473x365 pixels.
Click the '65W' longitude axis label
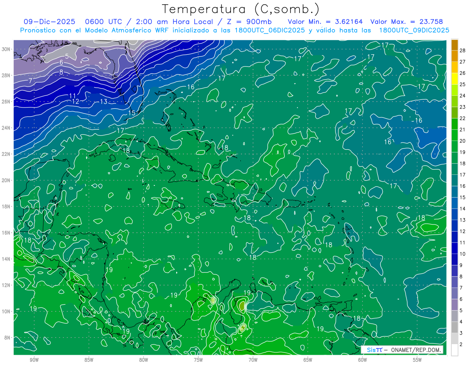point(308,360)
